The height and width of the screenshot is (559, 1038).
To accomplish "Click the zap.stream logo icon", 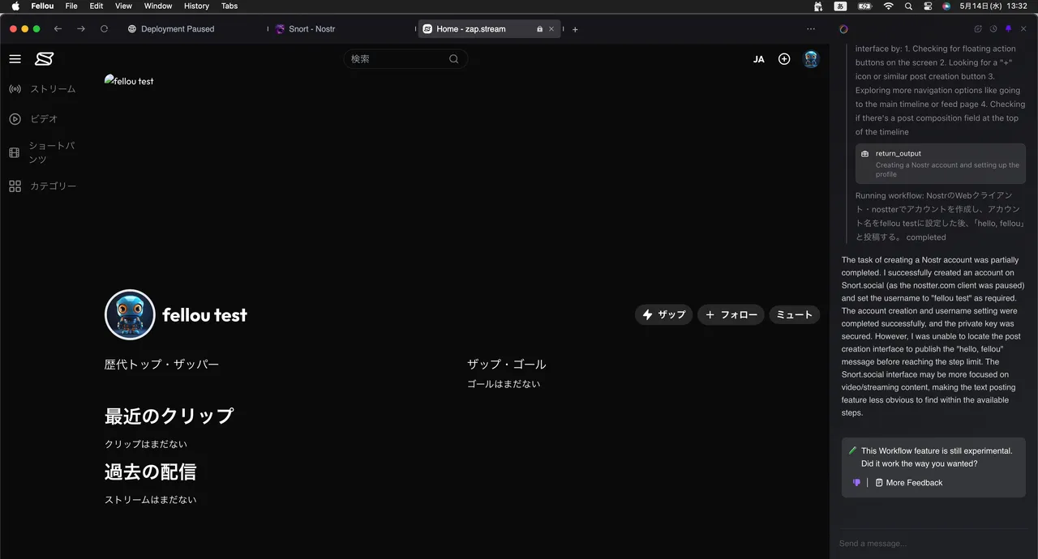I will pos(44,59).
